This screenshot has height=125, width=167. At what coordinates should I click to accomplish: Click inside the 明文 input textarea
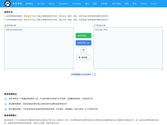click(x=128, y=48)
